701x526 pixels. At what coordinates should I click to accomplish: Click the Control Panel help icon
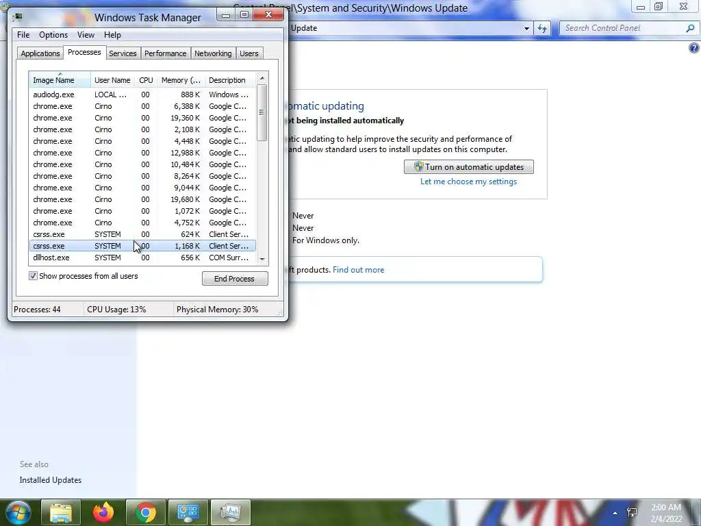coord(694,48)
